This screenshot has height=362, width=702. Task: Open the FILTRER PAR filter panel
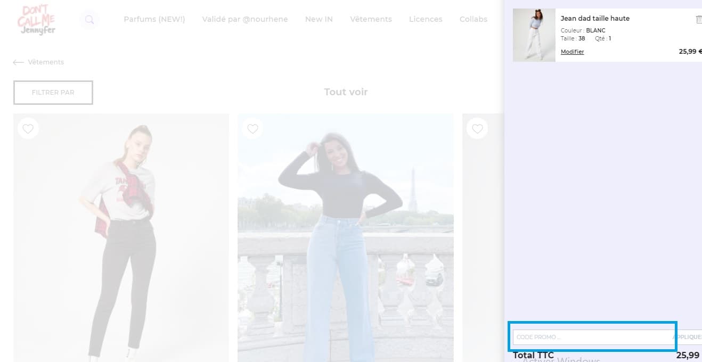[x=53, y=92]
